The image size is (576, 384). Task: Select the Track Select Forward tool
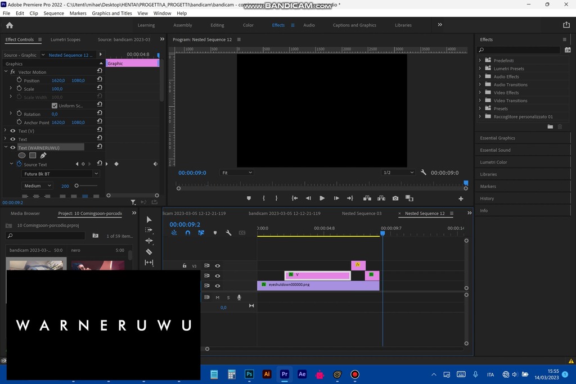(148, 230)
